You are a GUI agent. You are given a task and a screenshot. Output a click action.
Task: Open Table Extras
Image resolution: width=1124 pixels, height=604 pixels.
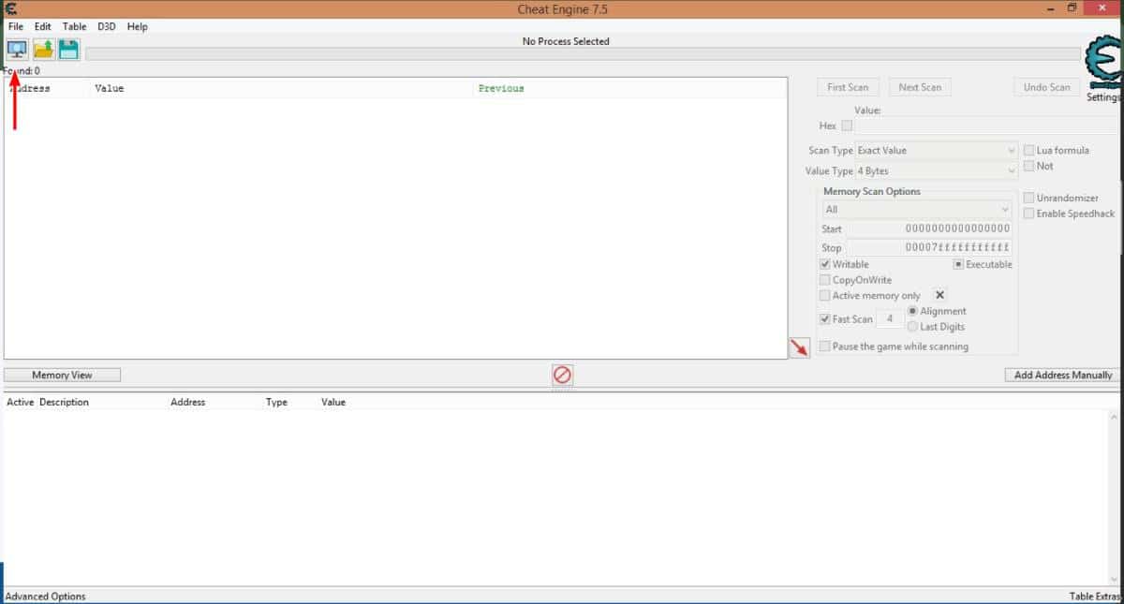(1094, 597)
